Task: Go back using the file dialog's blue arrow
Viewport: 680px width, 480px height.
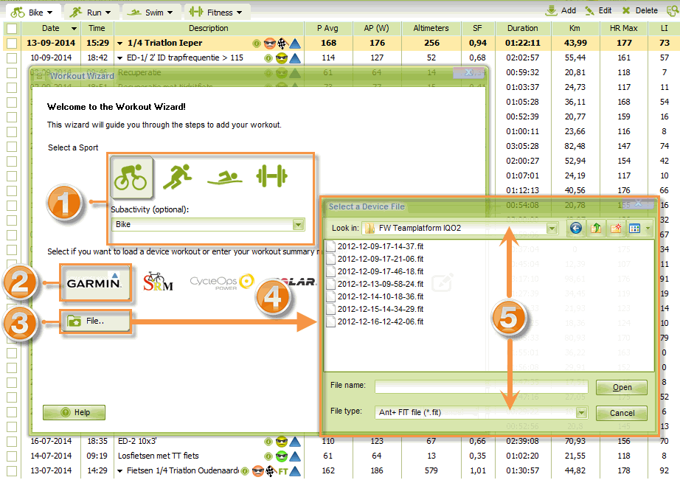Action: tap(575, 229)
